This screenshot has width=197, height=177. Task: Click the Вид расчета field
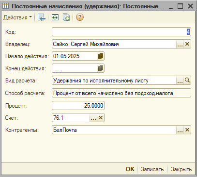[x=114, y=80]
